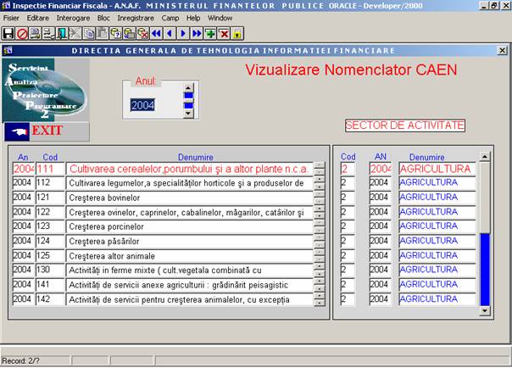
Task: Go to next record using single right arrow
Action: (x=183, y=33)
